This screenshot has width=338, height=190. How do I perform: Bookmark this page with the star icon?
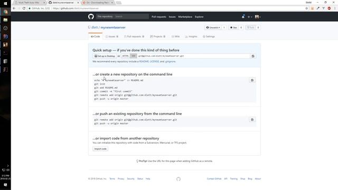[x=306, y=8]
